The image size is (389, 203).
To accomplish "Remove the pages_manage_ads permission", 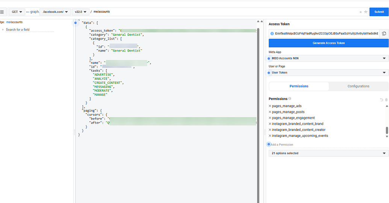I will point(270,106).
